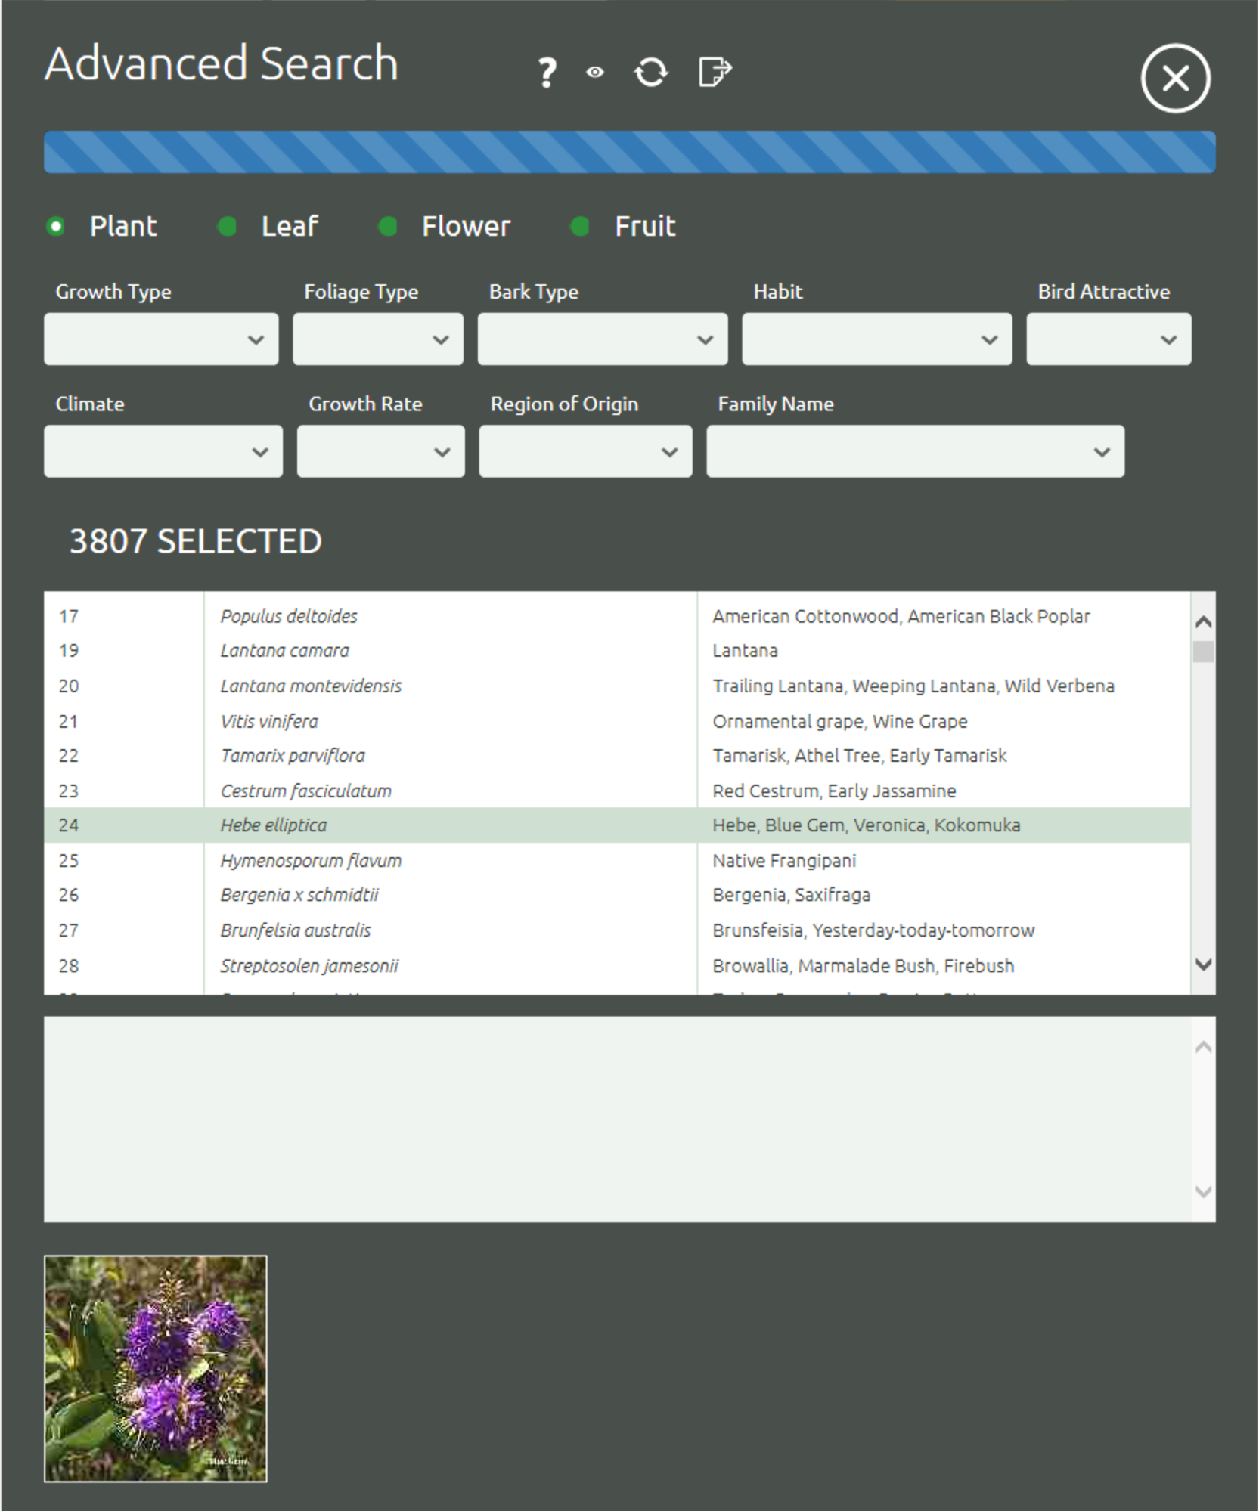Open the Foliage Type dropdown
This screenshot has width=1259, height=1511.
[378, 339]
